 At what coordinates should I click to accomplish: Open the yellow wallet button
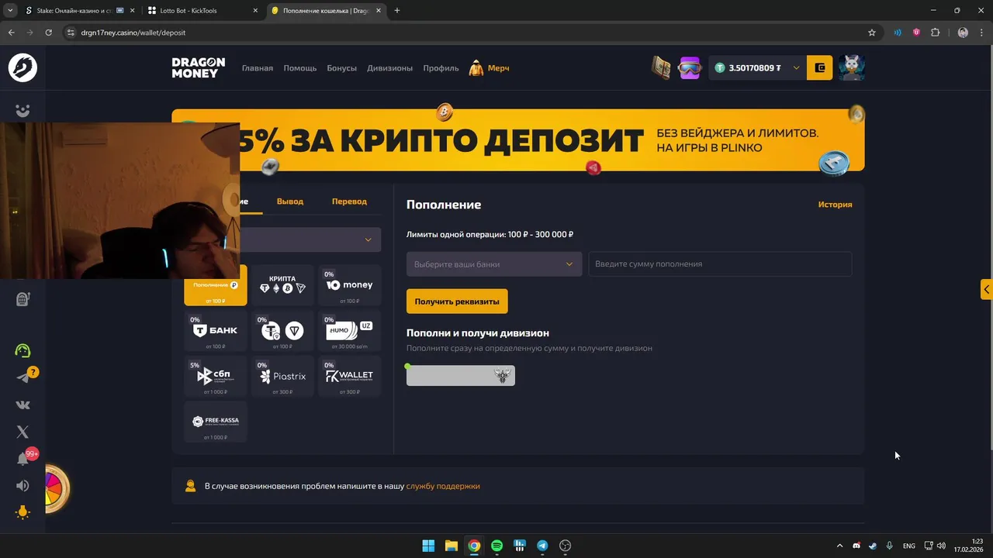(x=820, y=68)
